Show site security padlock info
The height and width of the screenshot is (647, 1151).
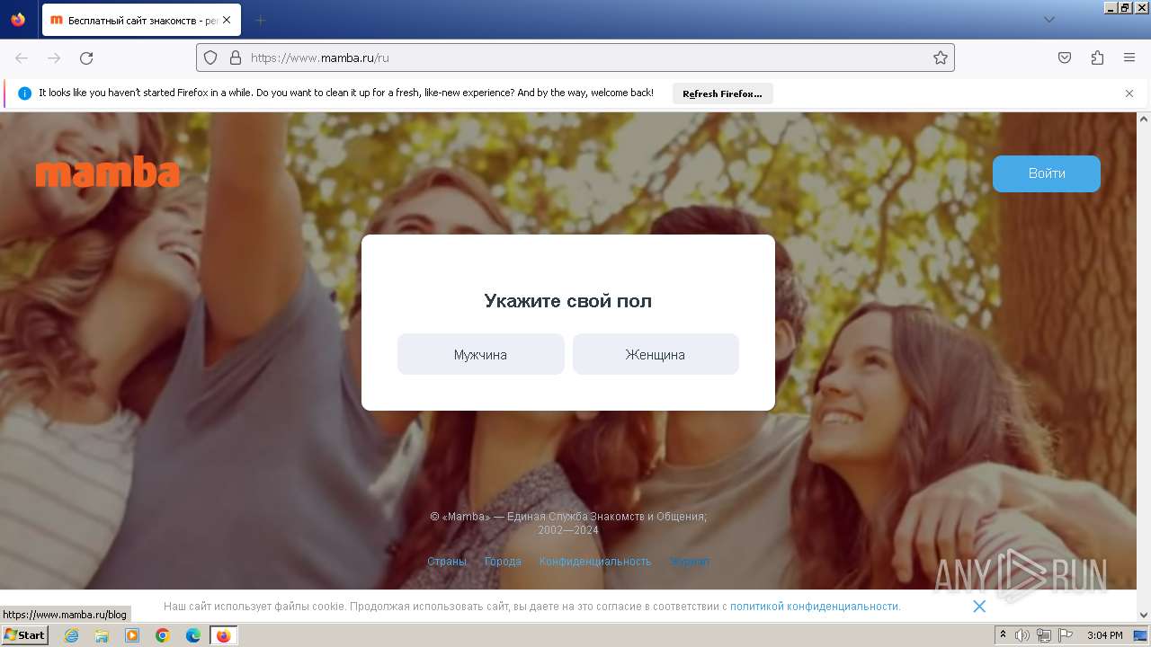click(236, 58)
